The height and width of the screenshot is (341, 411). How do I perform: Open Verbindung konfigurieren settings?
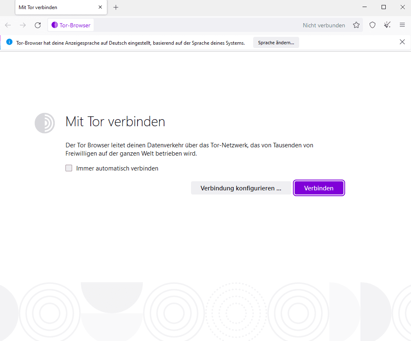[x=241, y=188]
